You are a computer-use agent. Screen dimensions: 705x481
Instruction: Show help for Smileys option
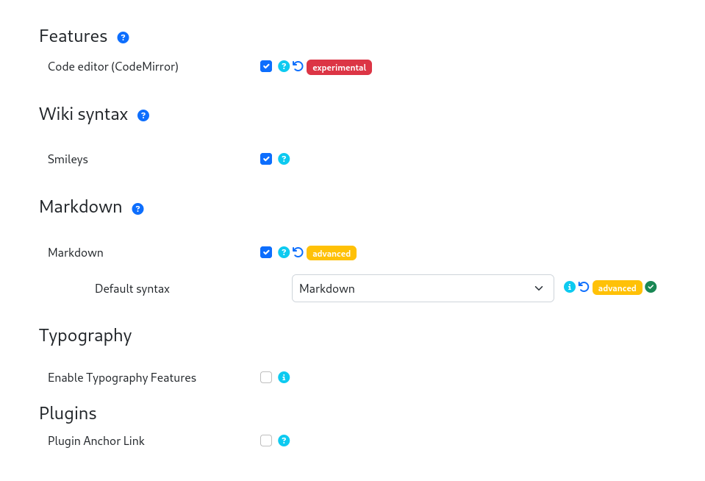click(x=284, y=159)
